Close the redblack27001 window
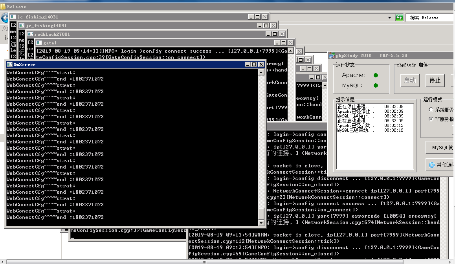 coord(282,34)
